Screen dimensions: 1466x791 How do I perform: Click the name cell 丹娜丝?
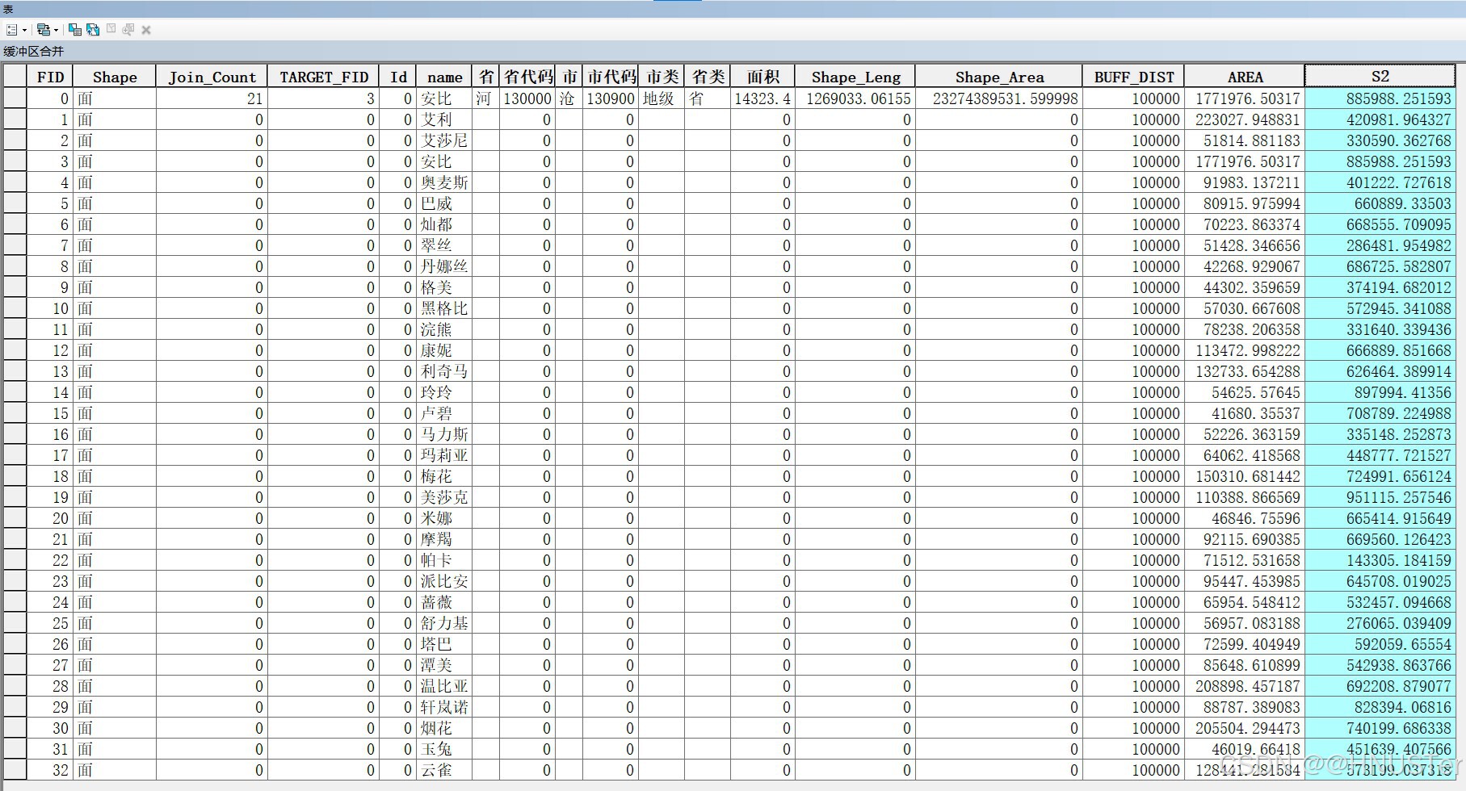click(444, 266)
